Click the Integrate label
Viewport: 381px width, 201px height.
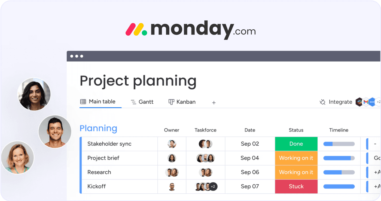tap(340, 102)
